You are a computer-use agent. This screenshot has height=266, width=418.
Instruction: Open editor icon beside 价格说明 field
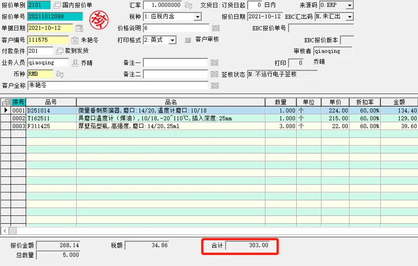[216, 28]
